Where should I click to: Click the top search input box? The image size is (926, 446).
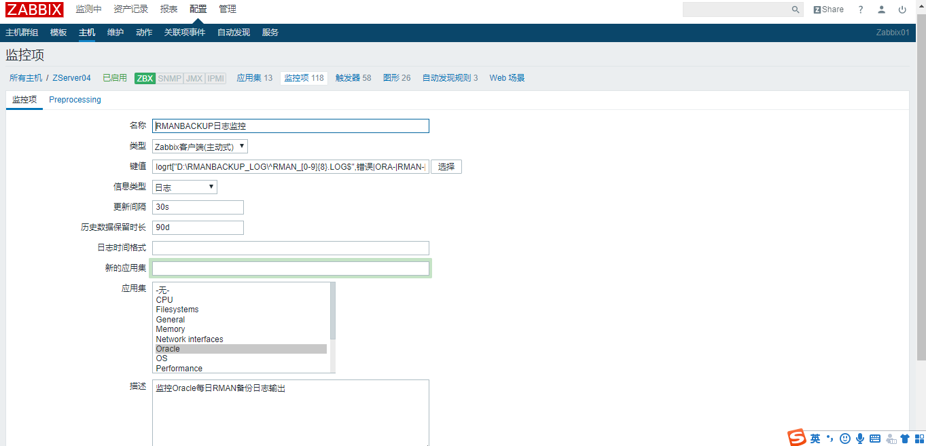click(736, 10)
